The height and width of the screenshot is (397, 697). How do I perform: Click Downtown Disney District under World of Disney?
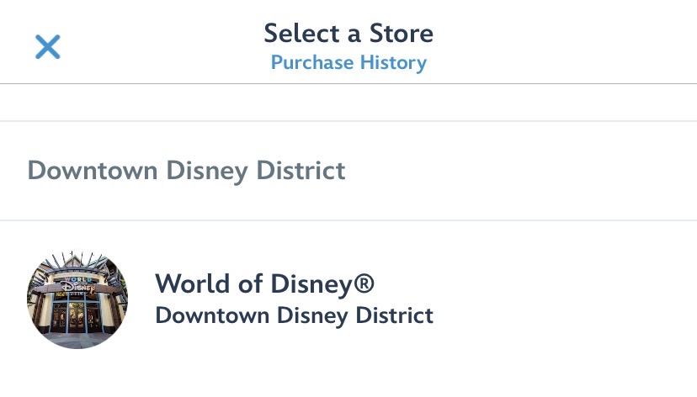coord(294,315)
